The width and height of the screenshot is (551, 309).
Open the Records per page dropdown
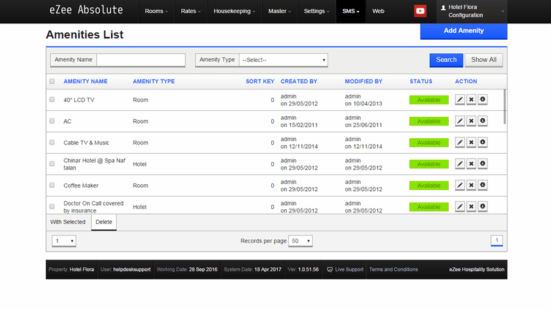pyautogui.click(x=301, y=241)
